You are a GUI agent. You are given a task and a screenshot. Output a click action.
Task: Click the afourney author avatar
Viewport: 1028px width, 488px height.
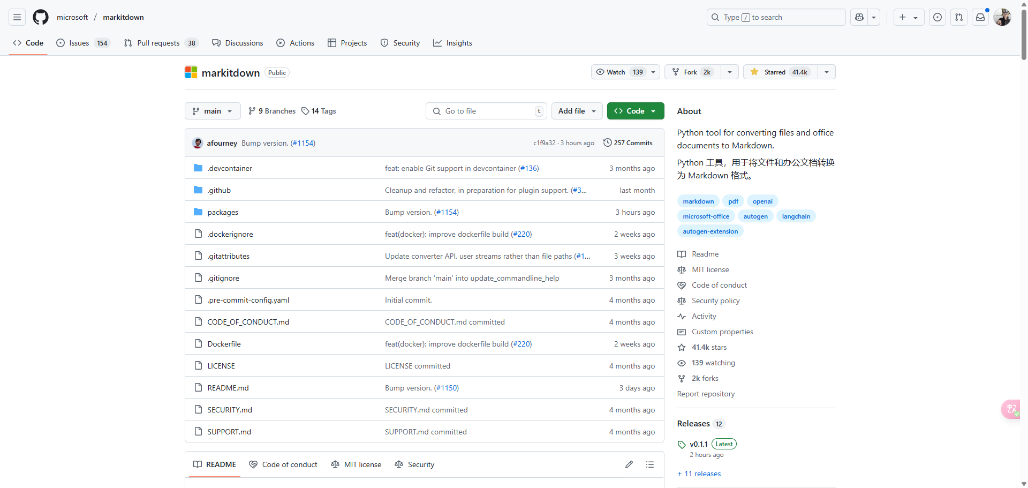(x=198, y=143)
